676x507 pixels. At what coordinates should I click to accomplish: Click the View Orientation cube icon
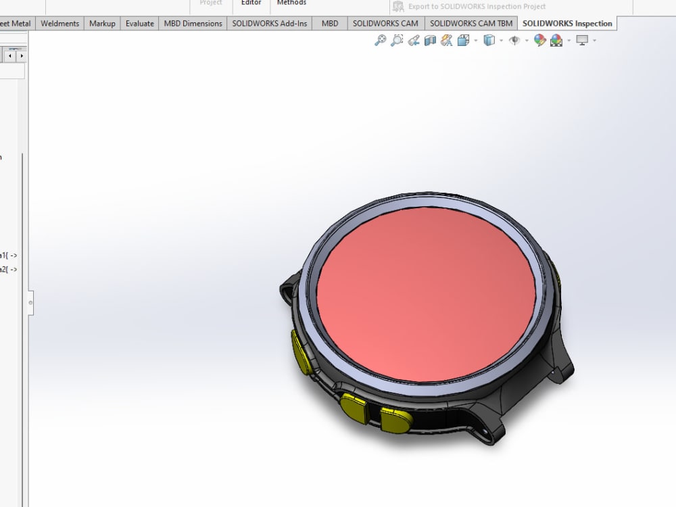pyautogui.click(x=464, y=41)
